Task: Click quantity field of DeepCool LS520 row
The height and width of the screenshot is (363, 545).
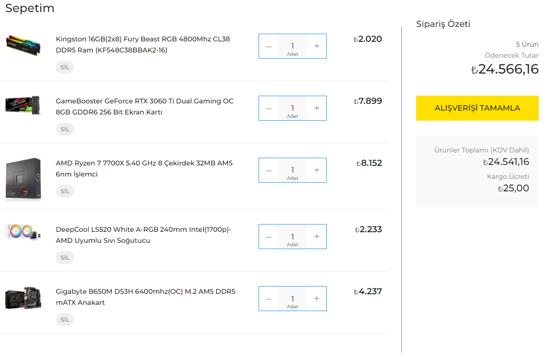Action: coord(293,237)
